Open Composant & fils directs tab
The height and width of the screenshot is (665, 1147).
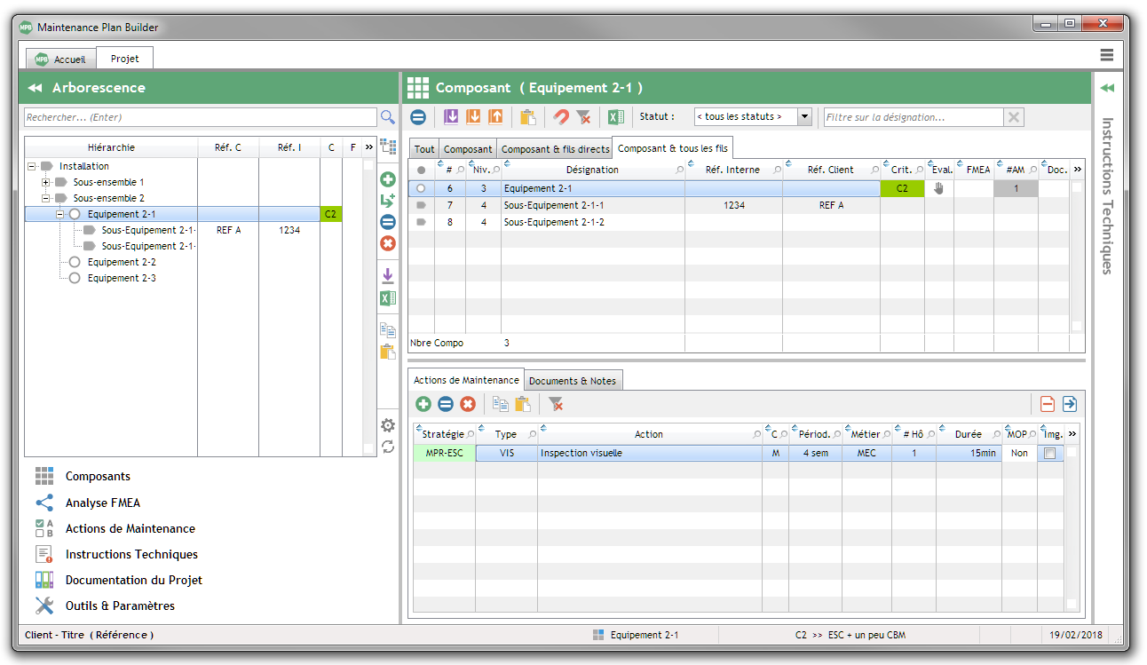click(556, 149)
